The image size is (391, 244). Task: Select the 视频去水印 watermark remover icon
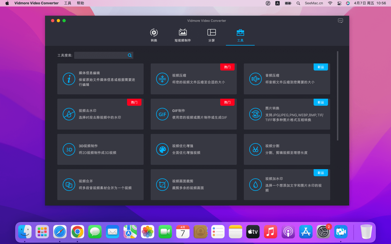[x=69, y=114]
